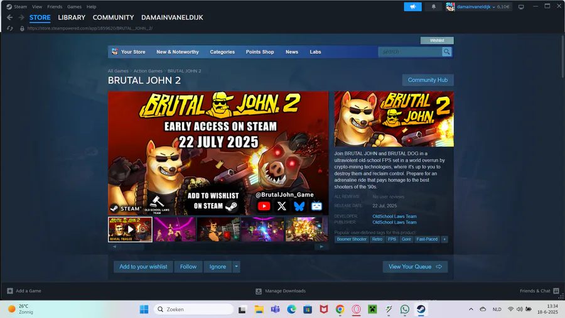The width and height of the screenshot is (565, 318).
Task: Open the OldSchool Laws Team developer link
Action: coord(395,216)
